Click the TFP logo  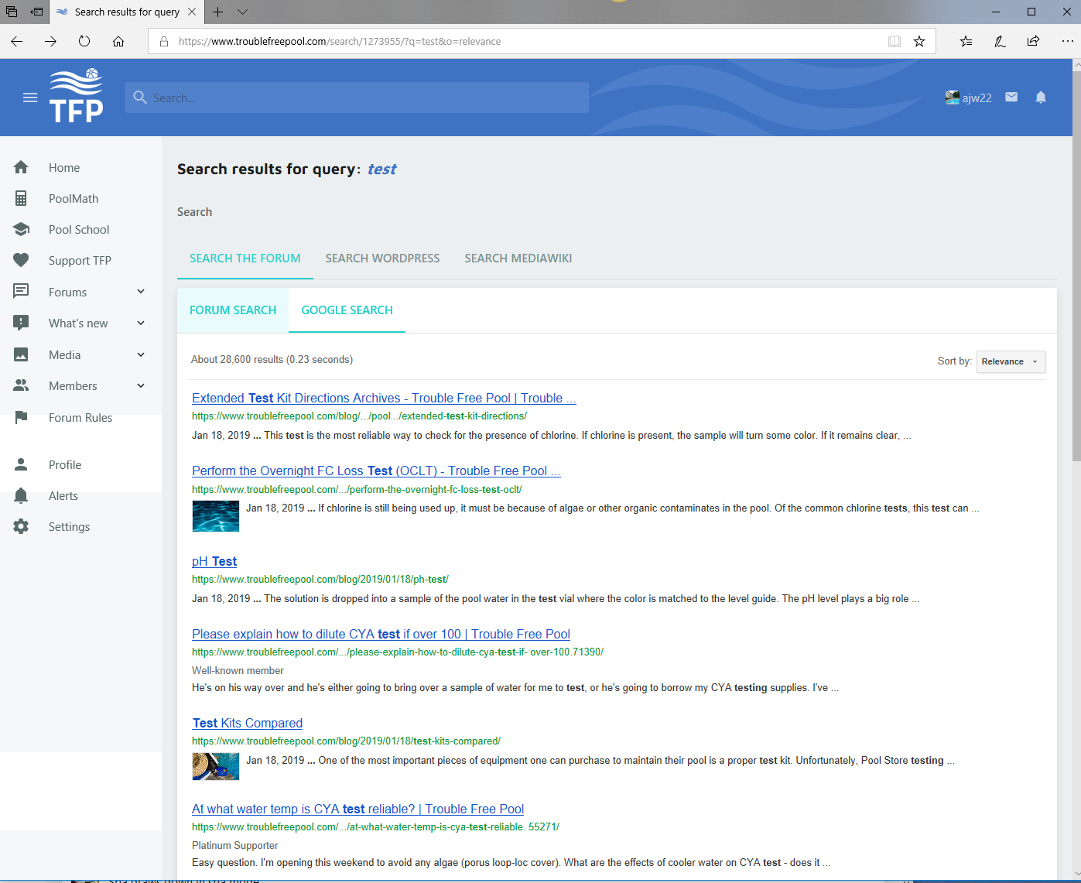77,96
